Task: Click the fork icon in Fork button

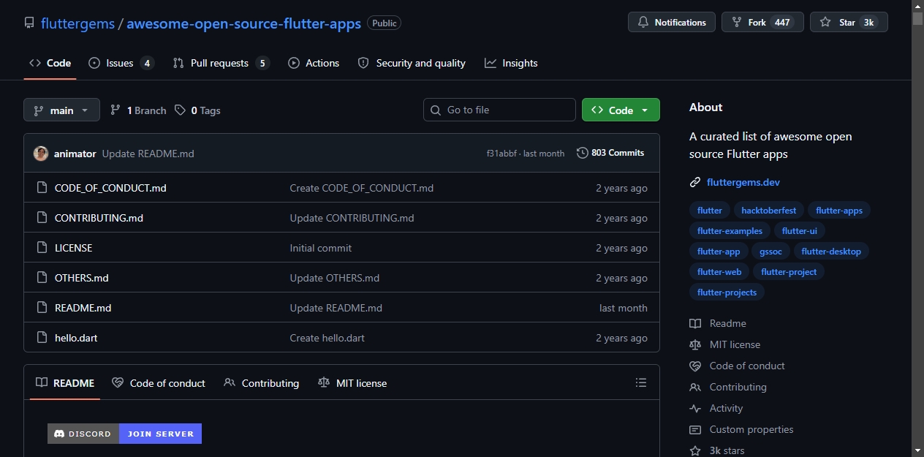Action: (x=737, y=23)
